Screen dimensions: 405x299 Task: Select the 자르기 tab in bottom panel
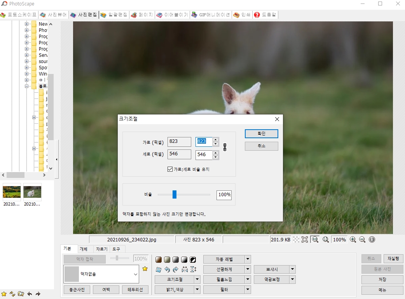pos(101,249)
